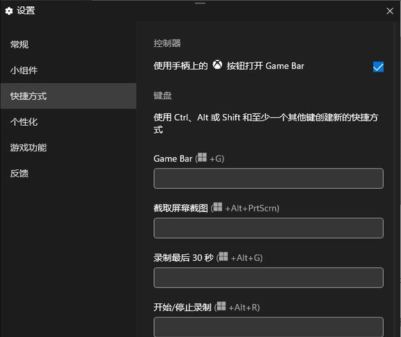Viewport: 401px width, 337px height.
Task: Click the Windows key icon beside +Alt+R
Action: coord(221,306)
